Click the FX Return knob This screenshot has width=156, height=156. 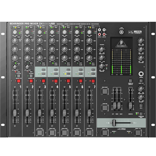[x=141, y=58]
